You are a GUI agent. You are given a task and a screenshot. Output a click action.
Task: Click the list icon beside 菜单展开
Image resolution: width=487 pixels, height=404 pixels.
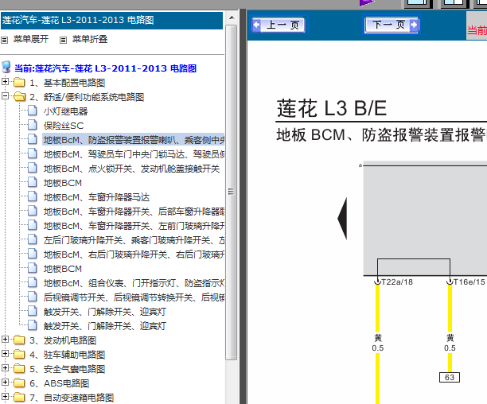click(4, 40)
